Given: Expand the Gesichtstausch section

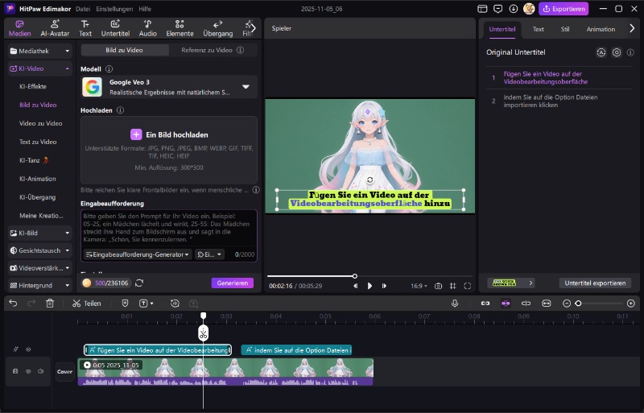Looking at the screenshot, I should pyautogui.click(x=39, y=250).
